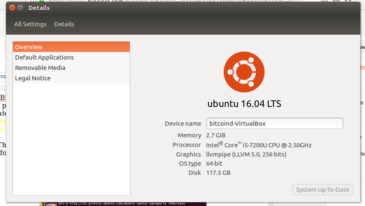Click the Intel Core i5-7200U processor text
Viewport: 365px width, 206px height.
point(259,145)
